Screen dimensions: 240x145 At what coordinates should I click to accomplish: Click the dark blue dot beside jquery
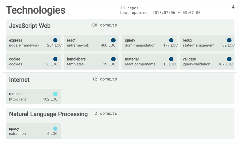click(x=171, y=40)
